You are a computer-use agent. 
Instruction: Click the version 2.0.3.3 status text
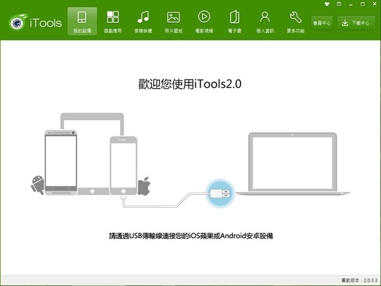click(x=359, y=280)
